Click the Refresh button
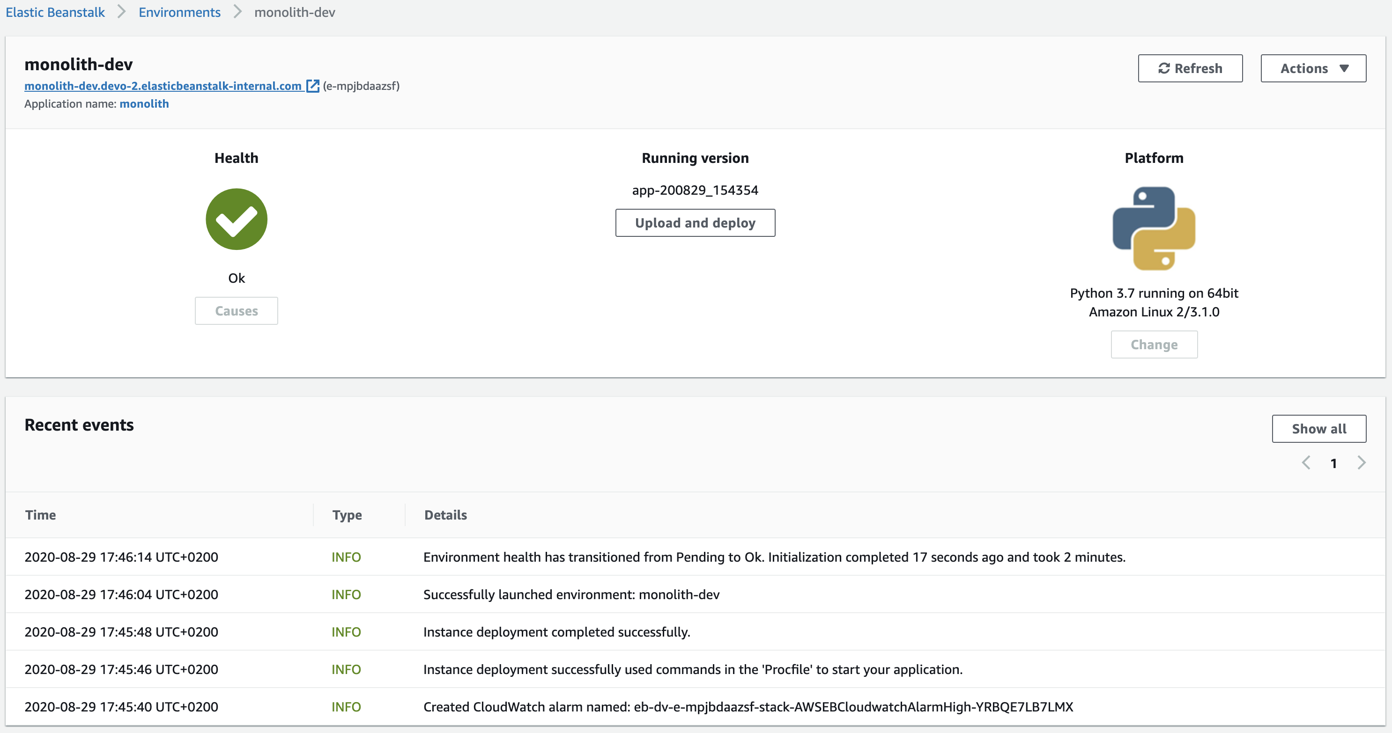 tap(1190, 69)
